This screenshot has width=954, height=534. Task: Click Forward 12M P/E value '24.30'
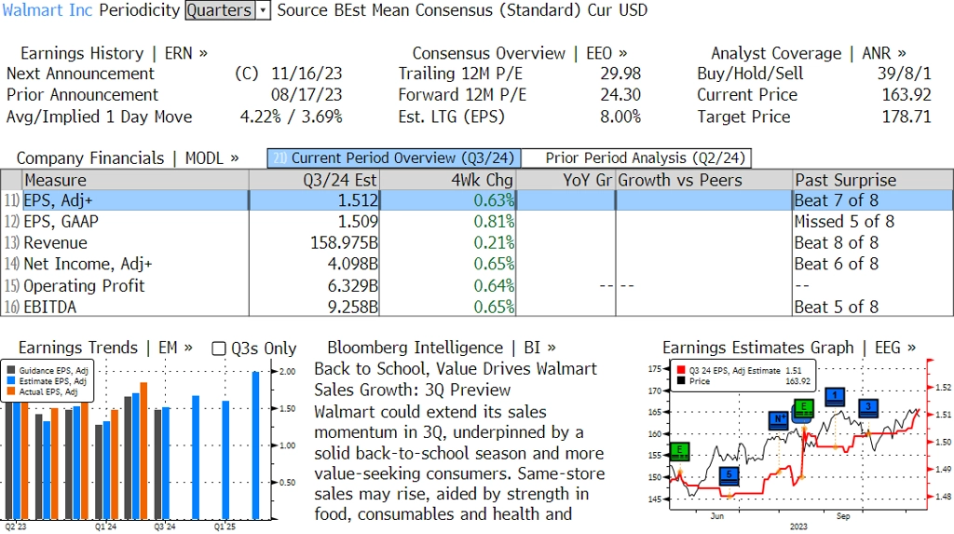click(x=620, y=95)
